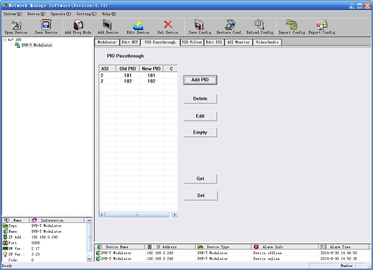The image size is (373, 270).
Task: Click the Empty button
Action: 200,132
